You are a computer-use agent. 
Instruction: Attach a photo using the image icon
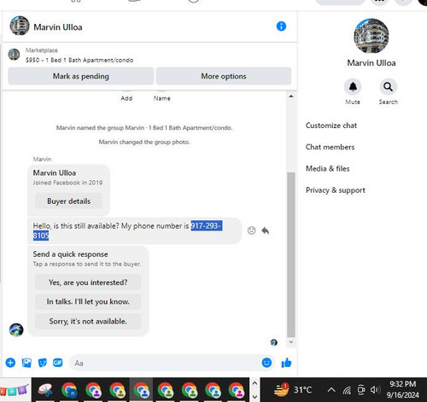(x=26, y=363)
